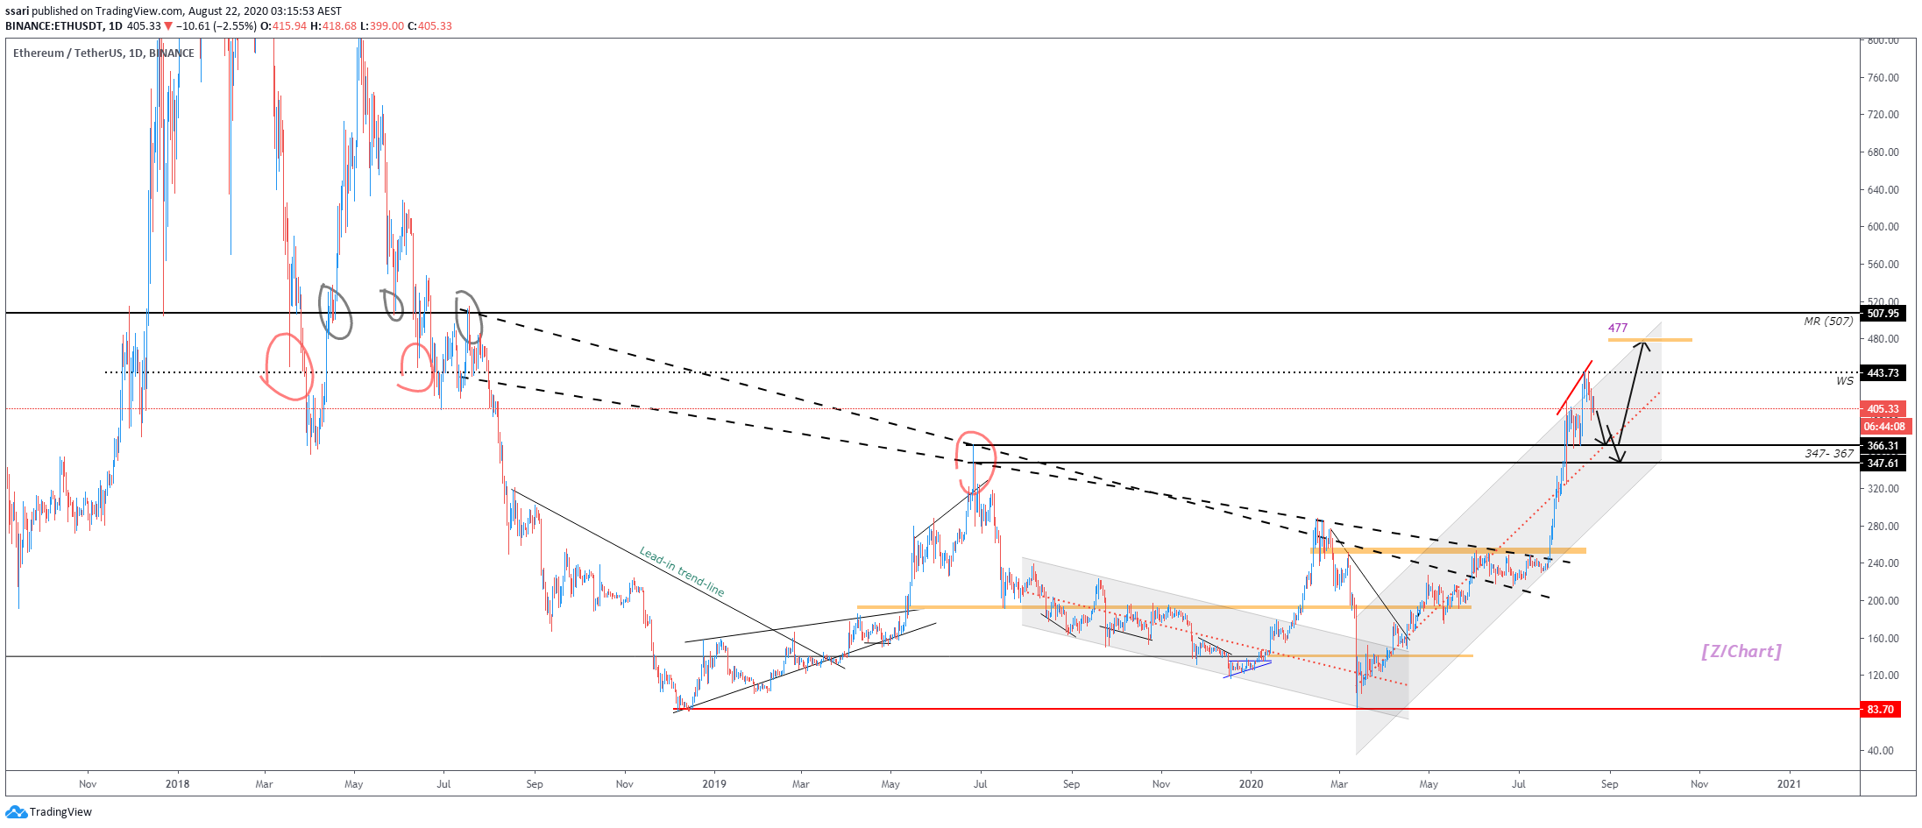Viewport: 1922px width, 828px height.
Task: Click the 160.00 price axis tick
Action: click(x=1883, y=639)
